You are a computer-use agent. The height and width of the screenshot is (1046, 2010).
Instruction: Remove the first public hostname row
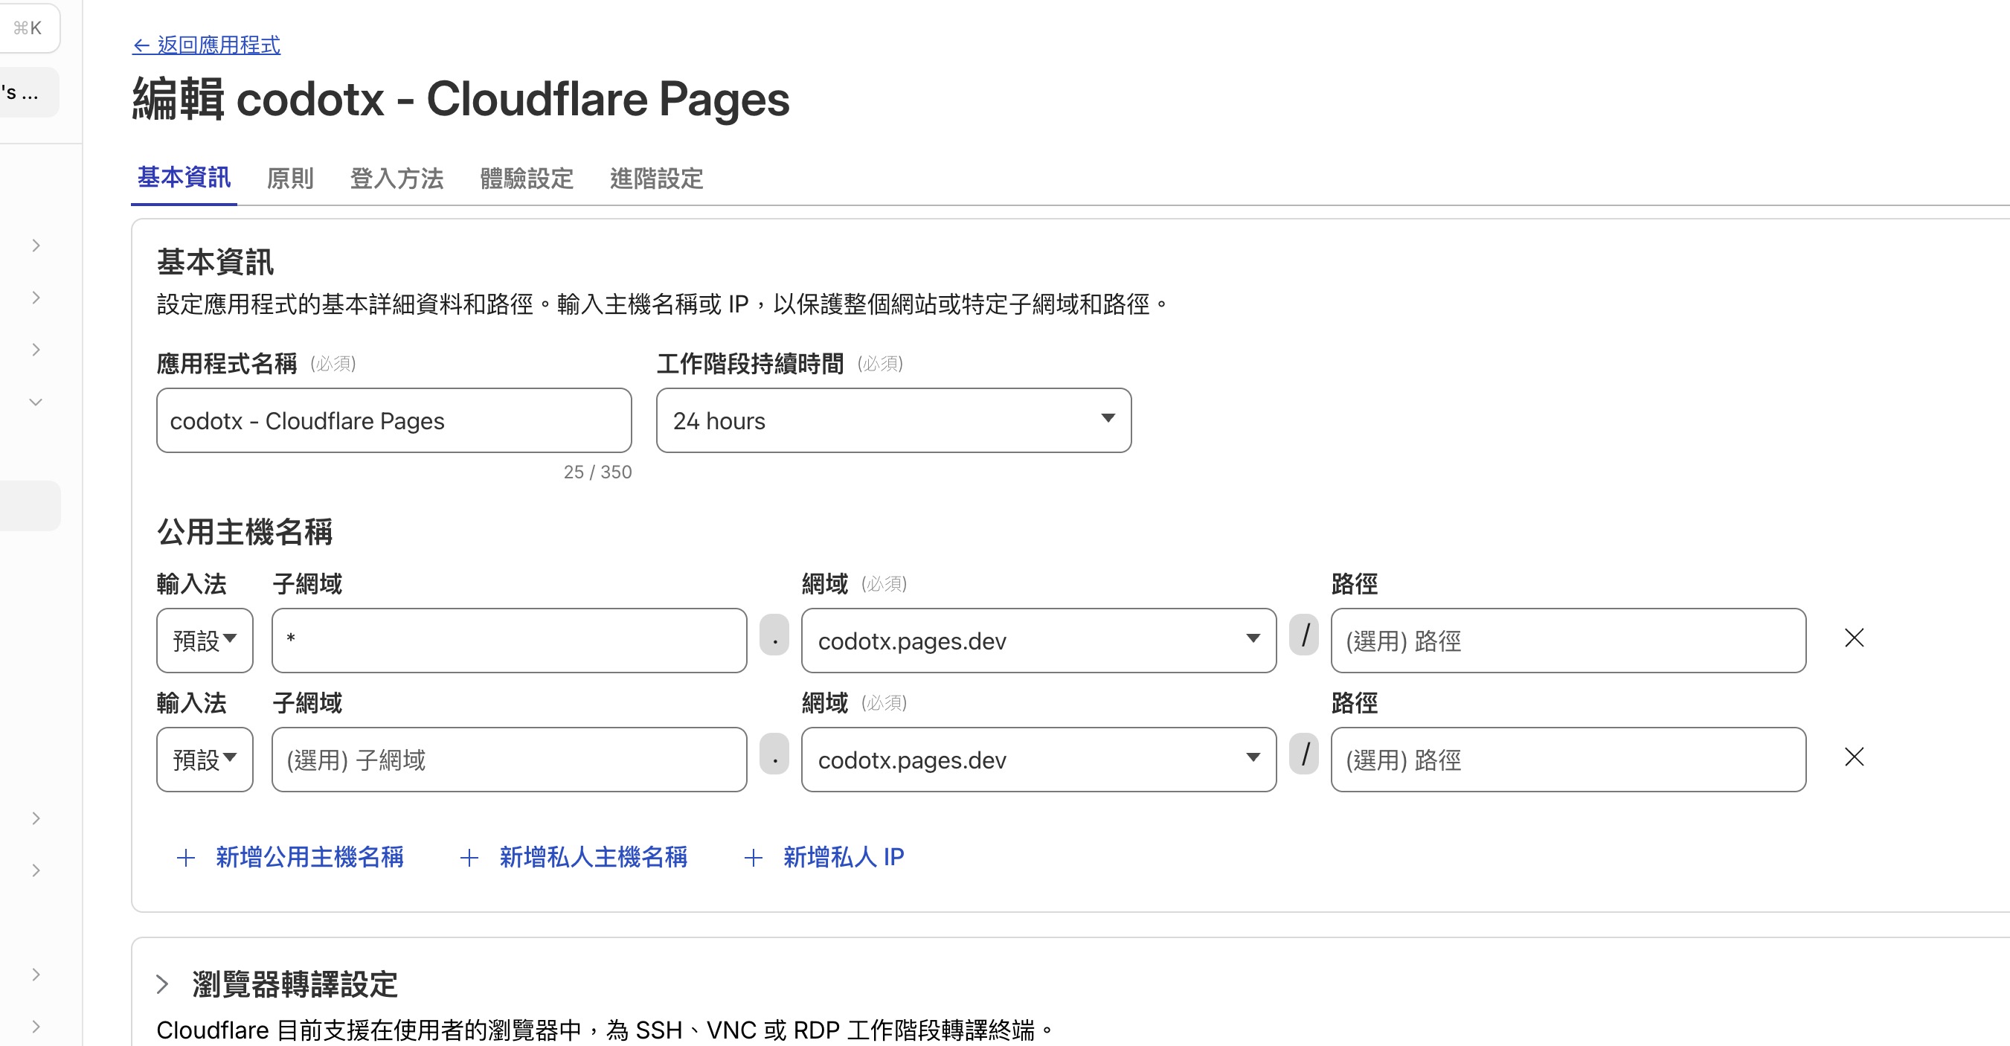pos(1854,638)
